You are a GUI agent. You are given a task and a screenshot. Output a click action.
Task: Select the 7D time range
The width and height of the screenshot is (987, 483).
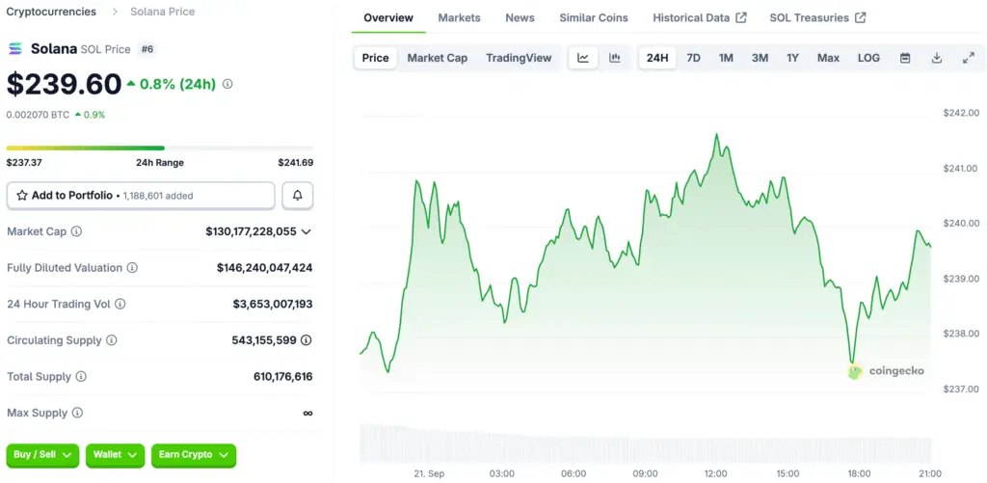(x=693, y=58)
